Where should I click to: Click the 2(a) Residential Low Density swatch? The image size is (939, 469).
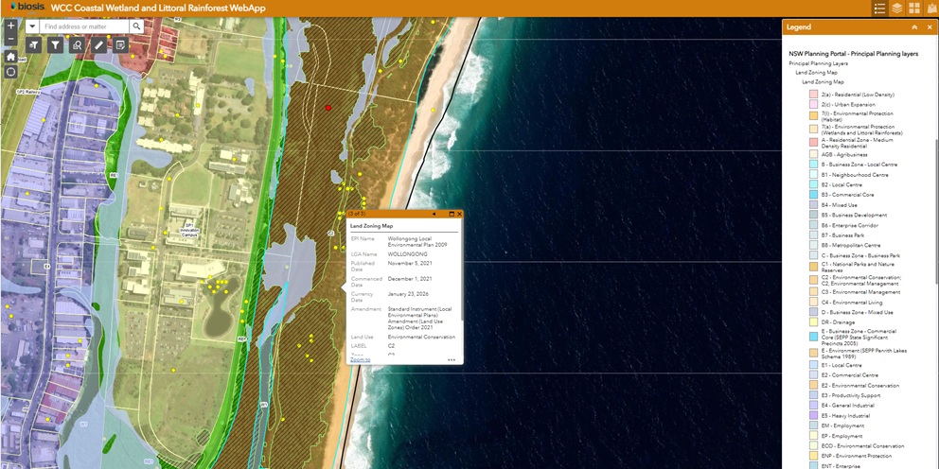pyautogui.click(x=813, y=95)
